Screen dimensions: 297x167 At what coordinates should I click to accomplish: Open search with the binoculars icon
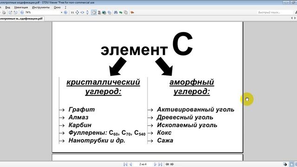[116, 13]
